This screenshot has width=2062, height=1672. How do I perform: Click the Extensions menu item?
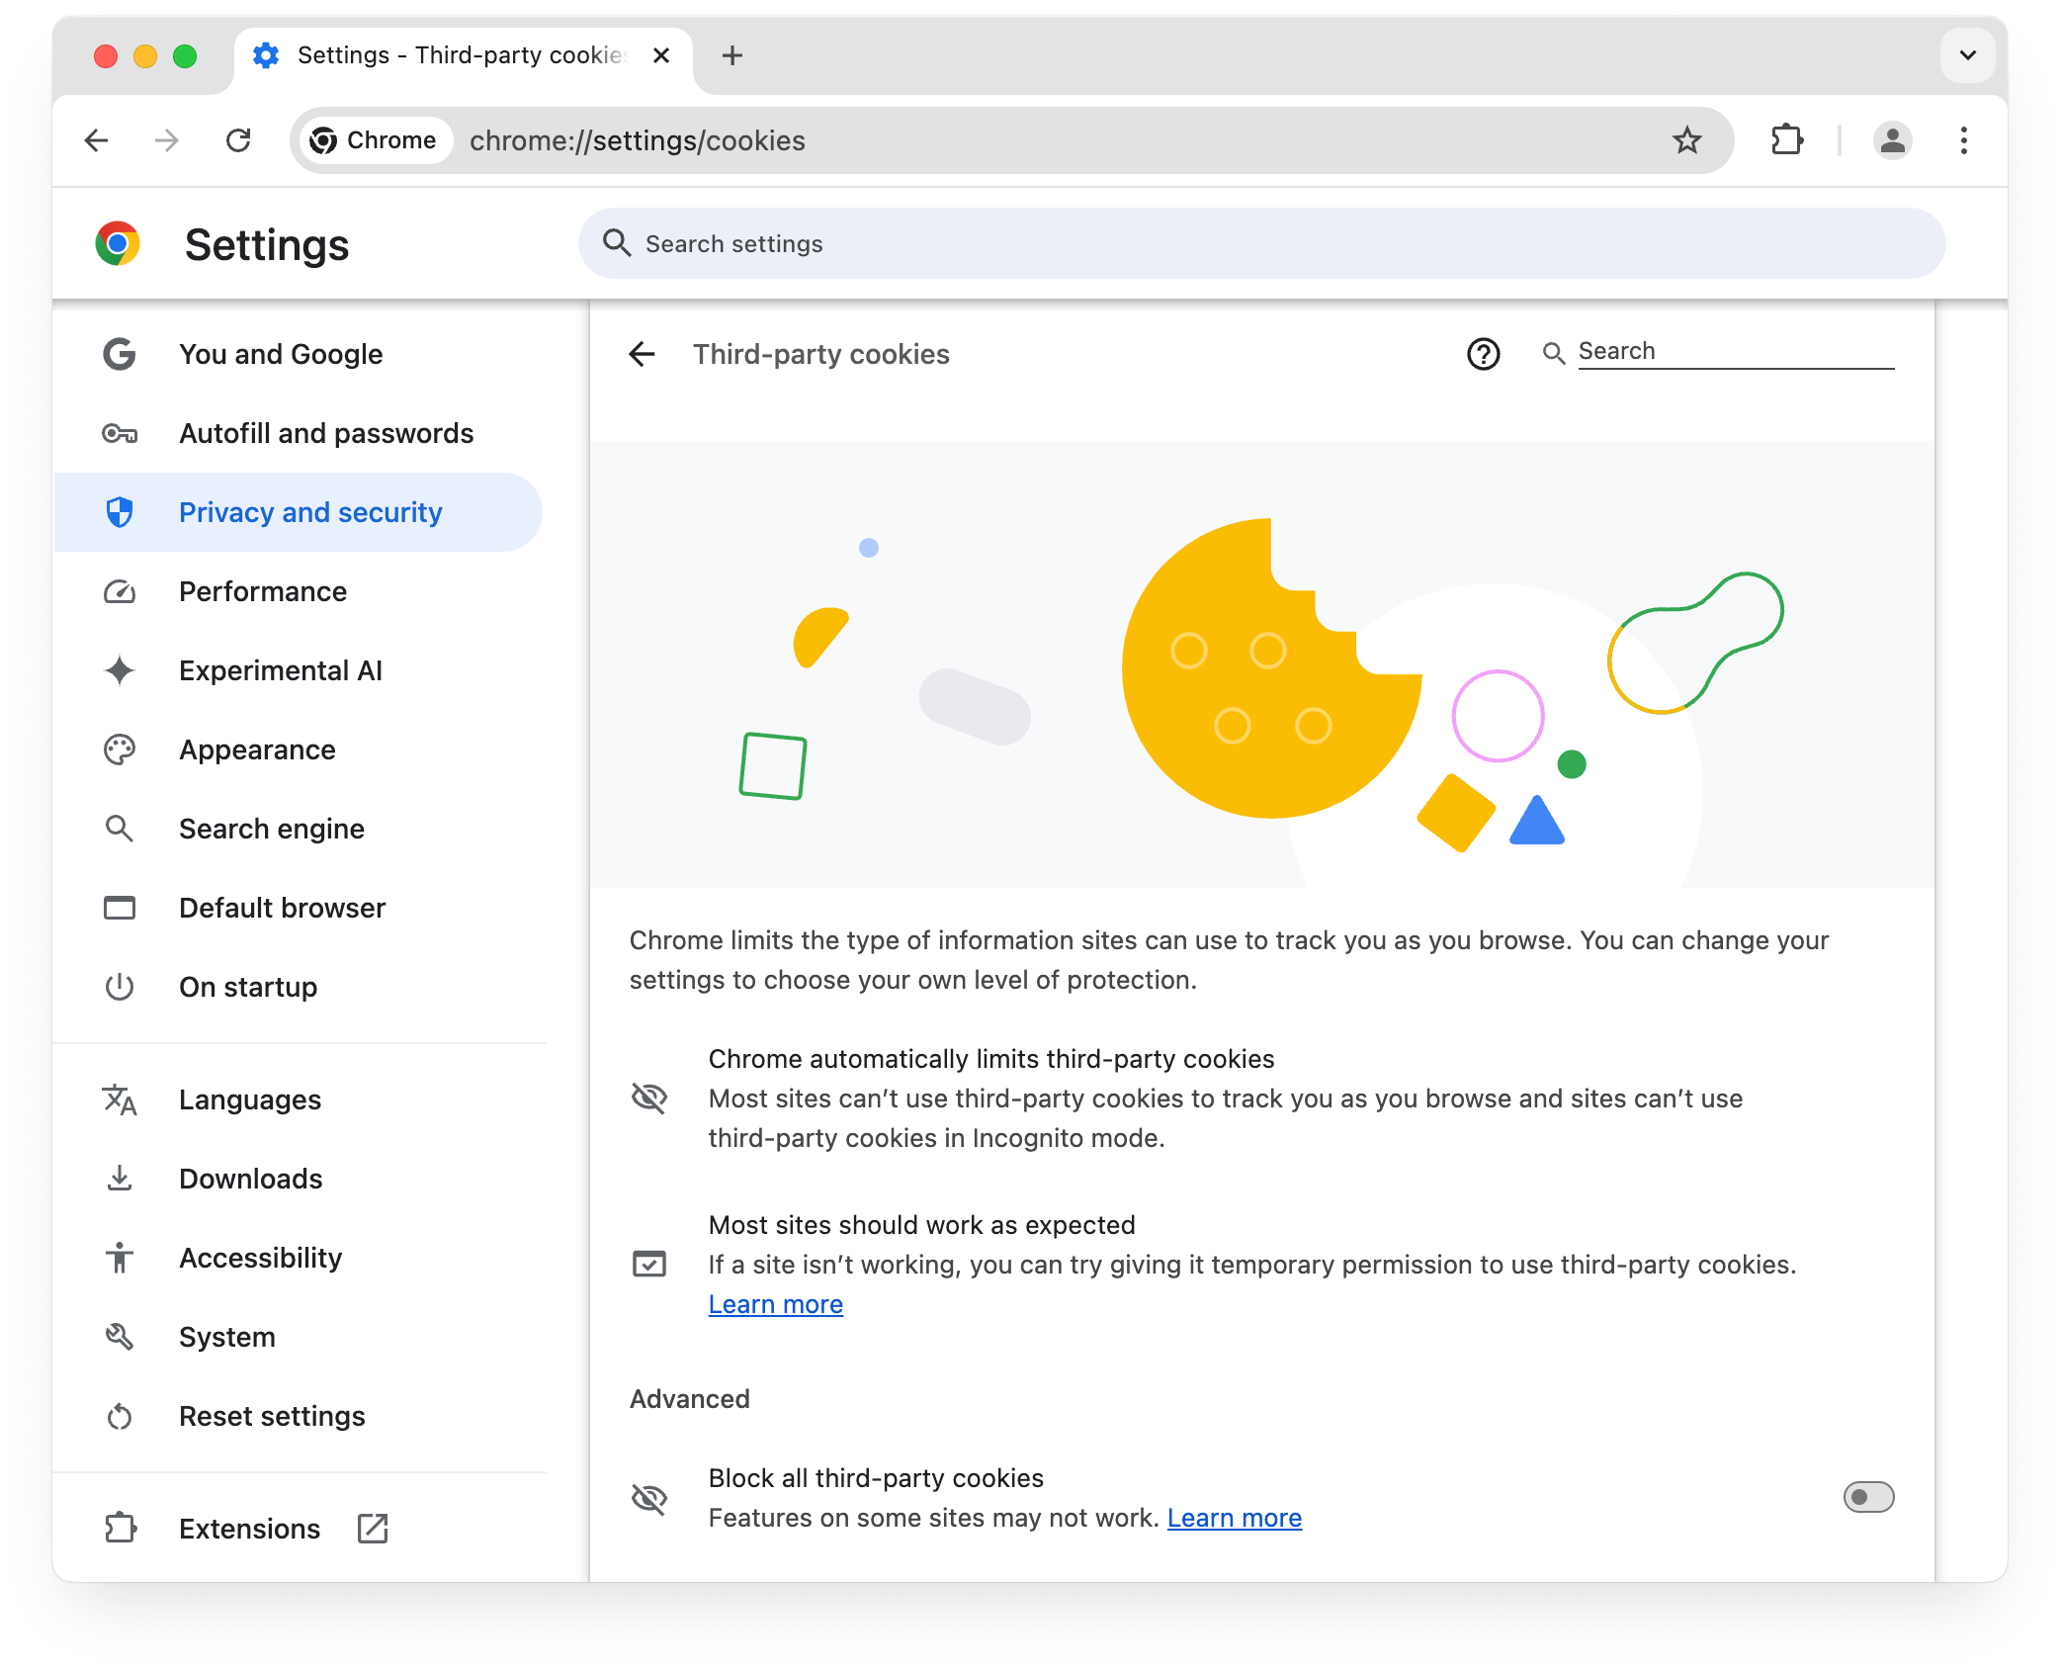click(x=247, y=1529)
